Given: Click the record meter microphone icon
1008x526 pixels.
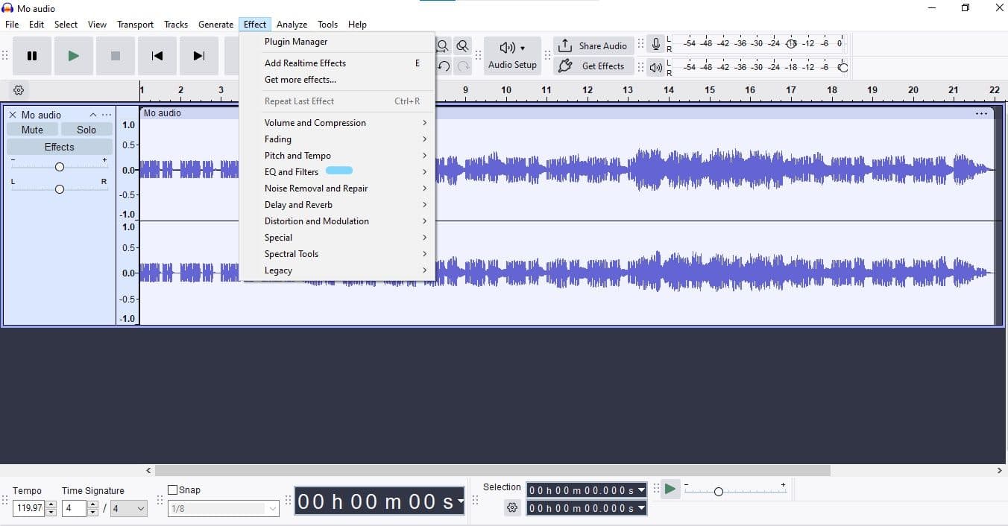Looking at the screenshot, I should coord(655,45).
